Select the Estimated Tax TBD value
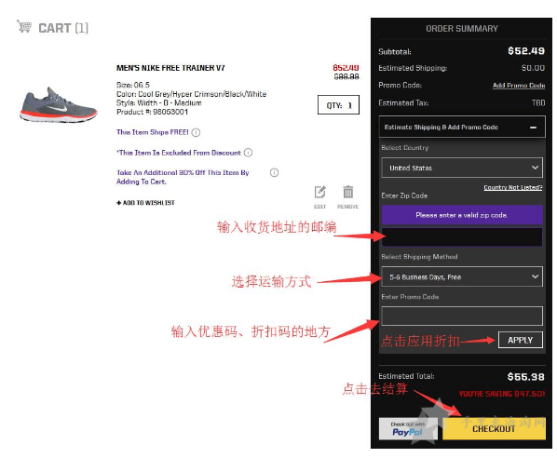The image size is (557, 458). pyautogui.click(x=538, y=103)
